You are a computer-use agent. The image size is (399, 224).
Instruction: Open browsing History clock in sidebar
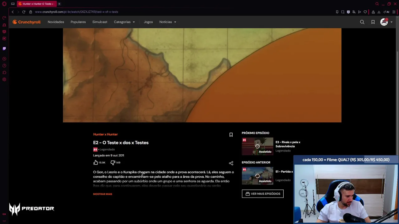click(x=4, y=66)
